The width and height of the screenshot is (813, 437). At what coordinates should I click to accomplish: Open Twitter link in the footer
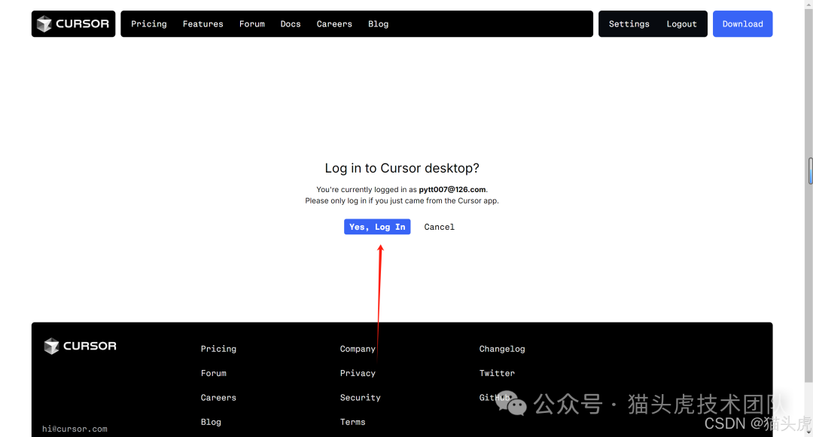point(497,373)
